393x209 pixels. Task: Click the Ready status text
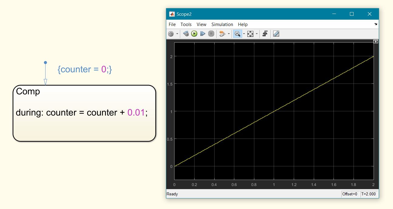[172, 194]
